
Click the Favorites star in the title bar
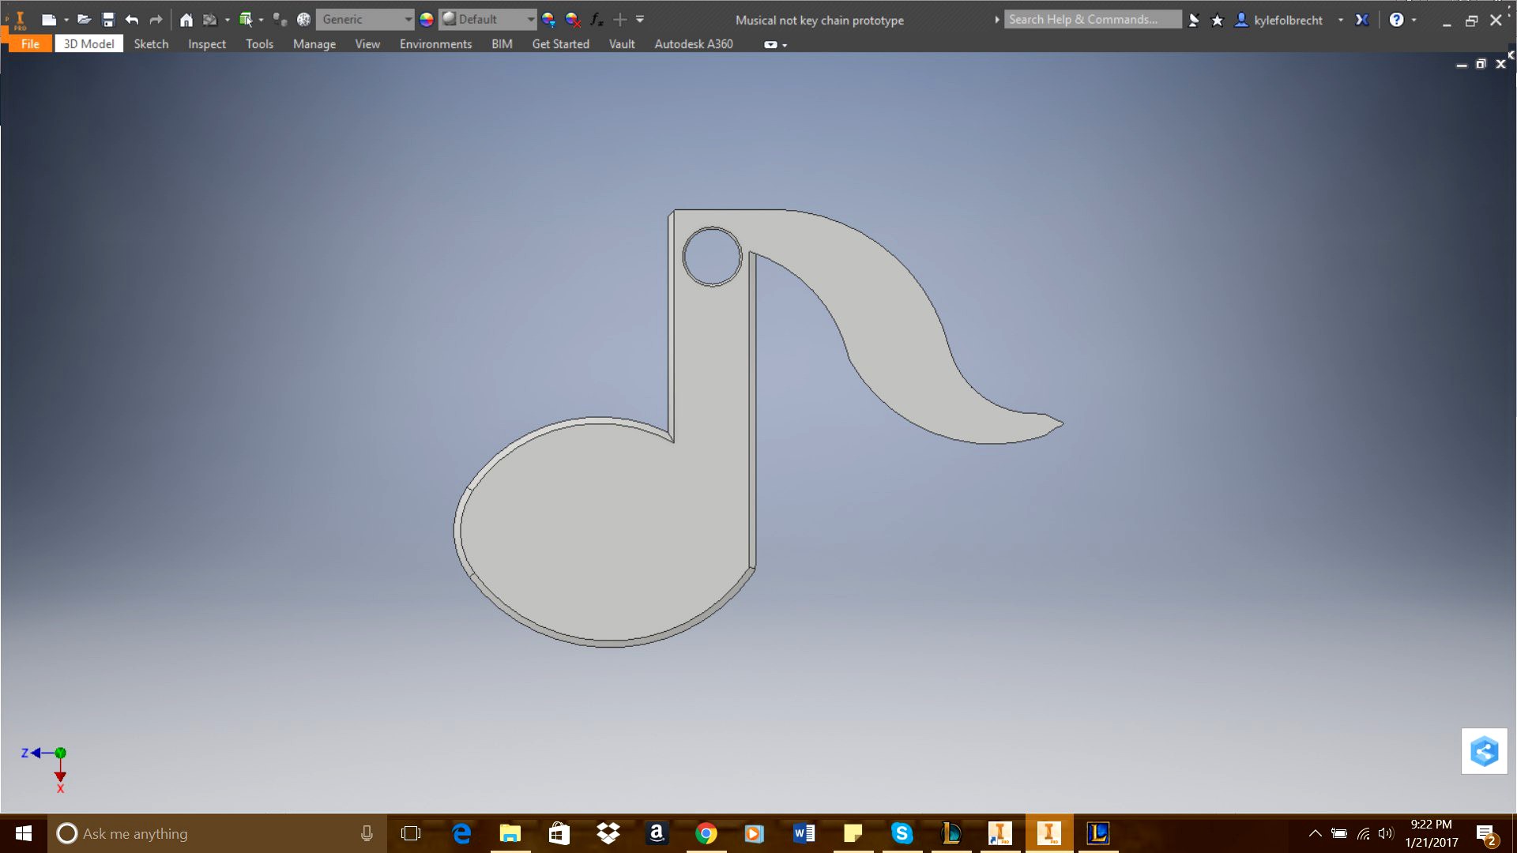click(1217, 20)
